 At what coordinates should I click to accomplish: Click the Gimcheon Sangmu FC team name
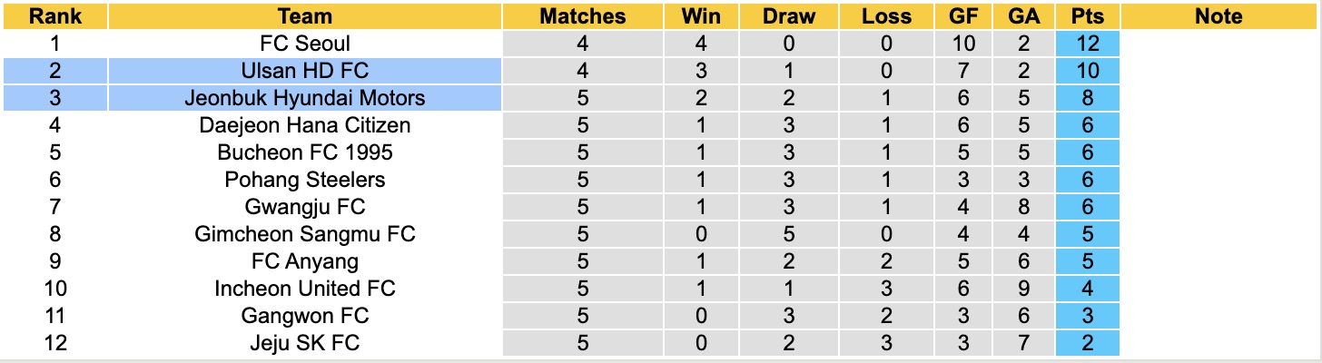(305, 234)
